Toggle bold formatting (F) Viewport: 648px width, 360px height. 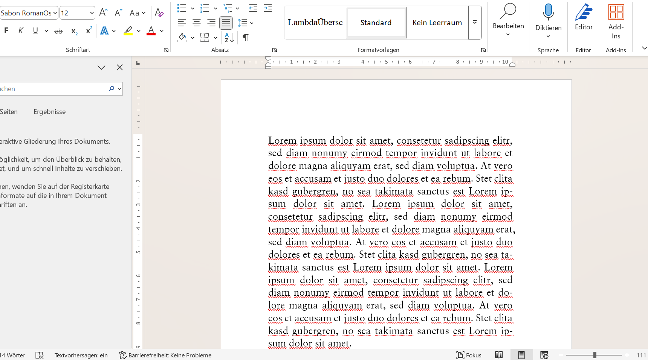coord(6,31)
